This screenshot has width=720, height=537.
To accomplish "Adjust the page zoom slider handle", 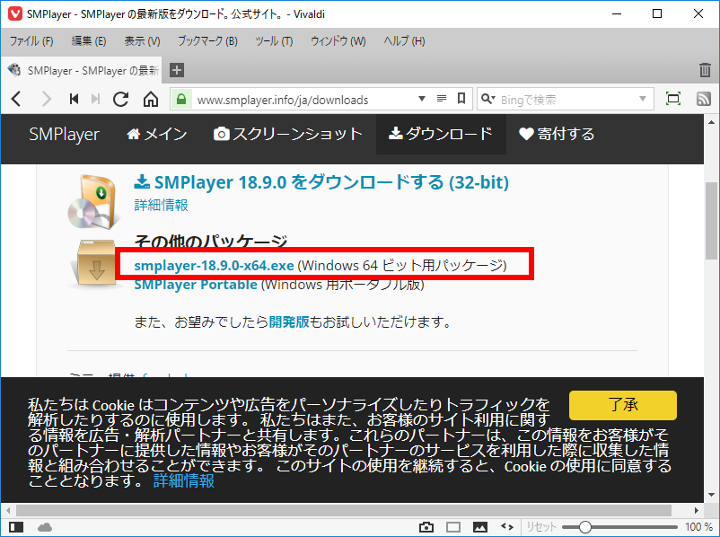I will coord(584,527).
